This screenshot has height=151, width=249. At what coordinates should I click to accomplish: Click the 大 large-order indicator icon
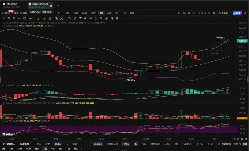pos(44,19)
